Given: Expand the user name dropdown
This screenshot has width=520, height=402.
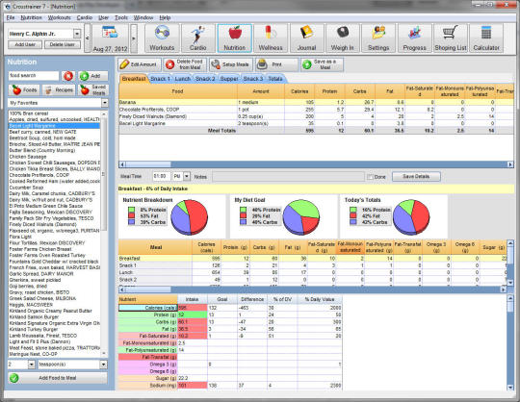Looking at the screenshot, I should pos(77,34).
